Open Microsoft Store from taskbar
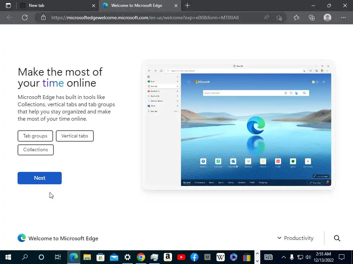This screenshot has width=353, height=264. pos(100,257)
